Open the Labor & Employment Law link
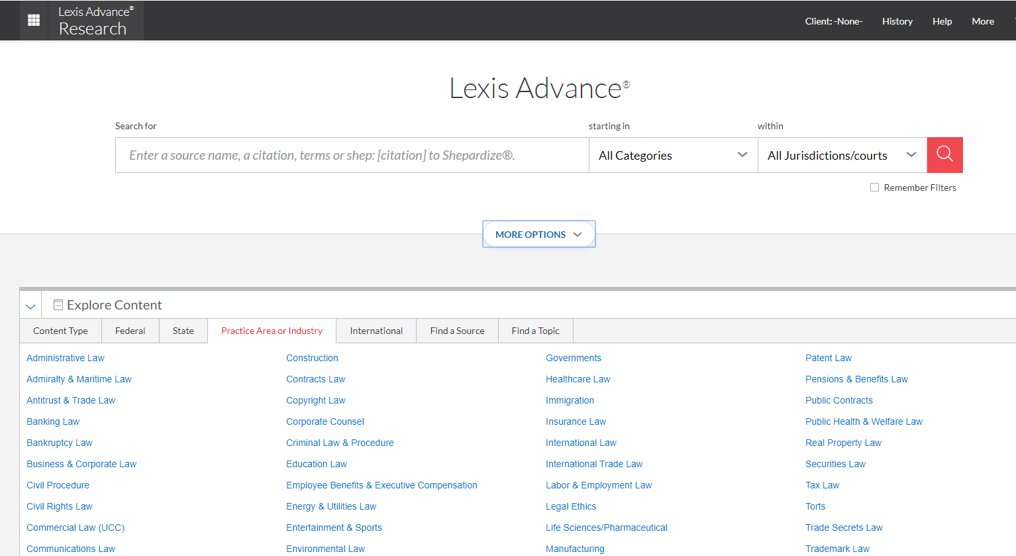 [599, 485]
